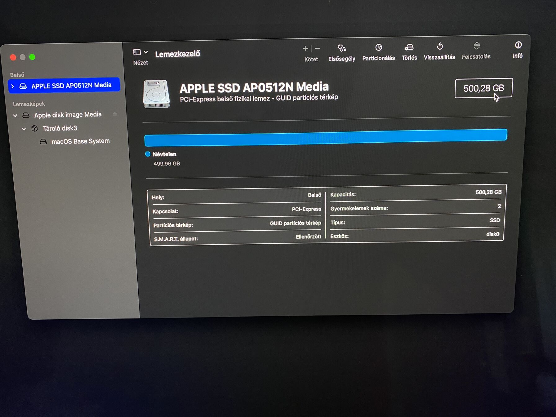Click the Visszaállítás (Restore) arrow icon
Screen dimensions: 556x417
tap(440, 47)
